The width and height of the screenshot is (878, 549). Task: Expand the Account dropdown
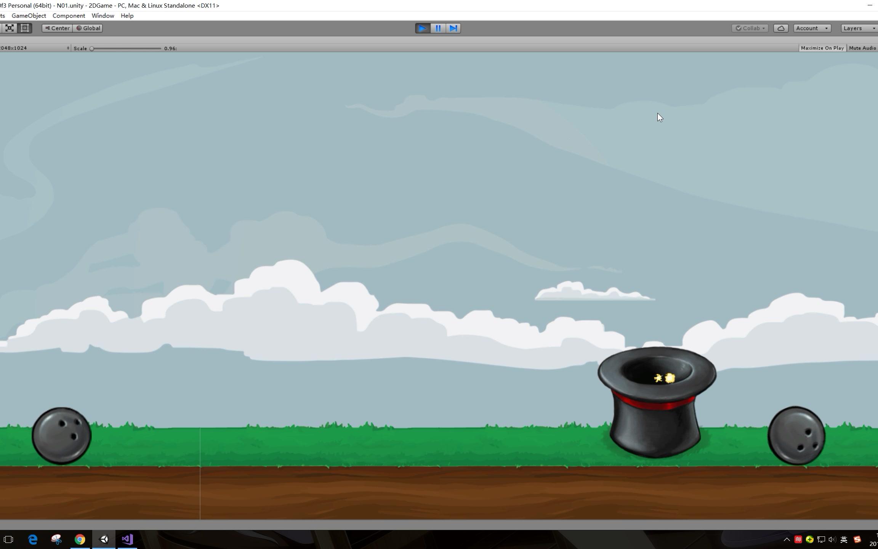tap(812, 28)
